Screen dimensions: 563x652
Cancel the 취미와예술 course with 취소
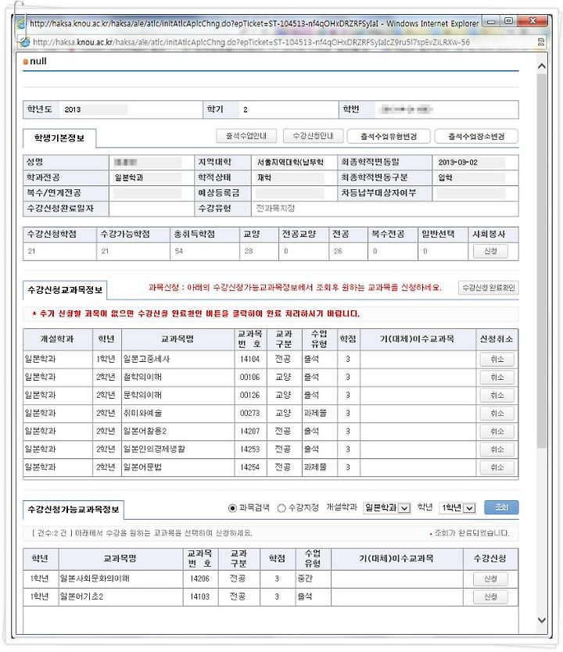[497, 414]
